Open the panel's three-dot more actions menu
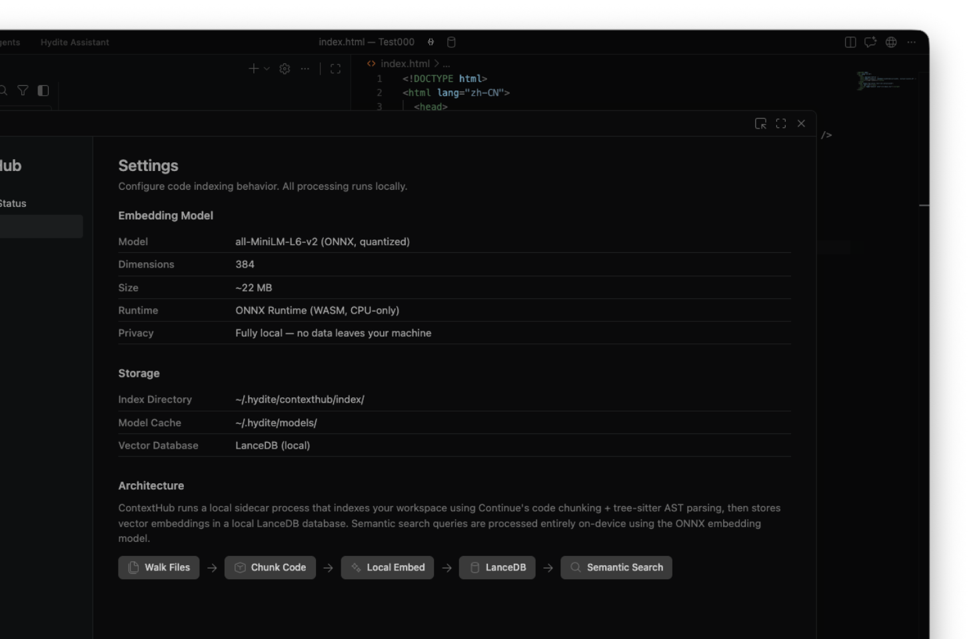This screenshot has width=973, height=639. pos(305,69)
